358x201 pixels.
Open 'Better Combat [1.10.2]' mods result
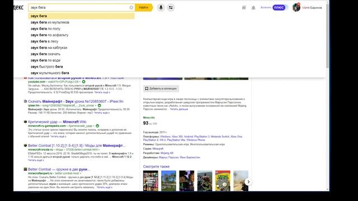click(77, 145)
